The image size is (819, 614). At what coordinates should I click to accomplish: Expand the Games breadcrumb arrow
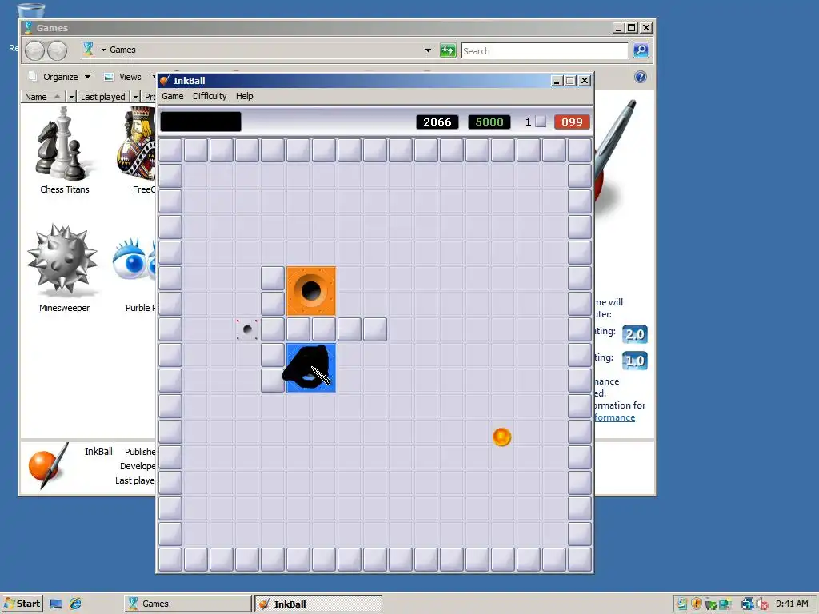(x=103, y=50)
